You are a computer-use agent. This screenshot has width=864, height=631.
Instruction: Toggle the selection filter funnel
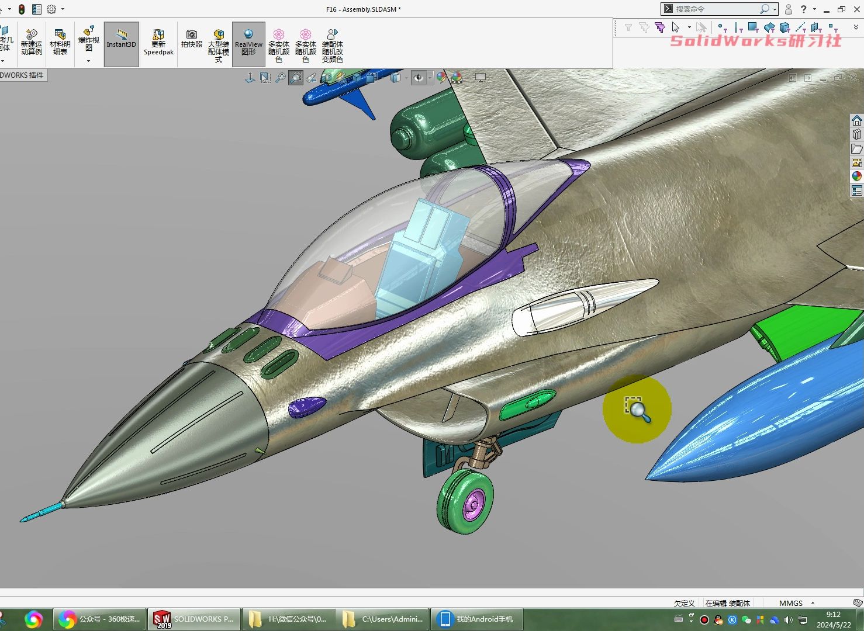(628, 27)
